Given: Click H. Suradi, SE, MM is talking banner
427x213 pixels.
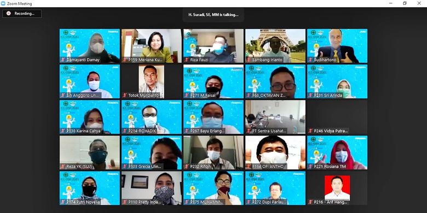Looking at the screenshot, I should [x=214, y=15].
